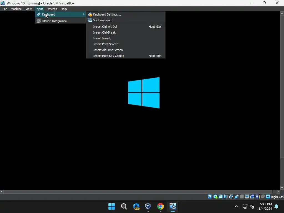The height and width of the screenshot is (213, 284).
Task: Click the display status icon
Action: [x=247, y=197]
